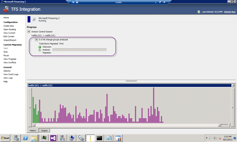Click '0 of 96 change groups analyzed'
This screenshot has width=237, height=142.
click(53, 40)
